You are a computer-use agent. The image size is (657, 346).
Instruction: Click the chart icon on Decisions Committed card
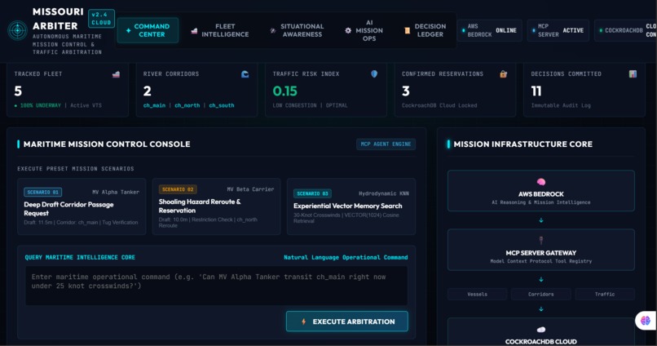click(633, 73)
